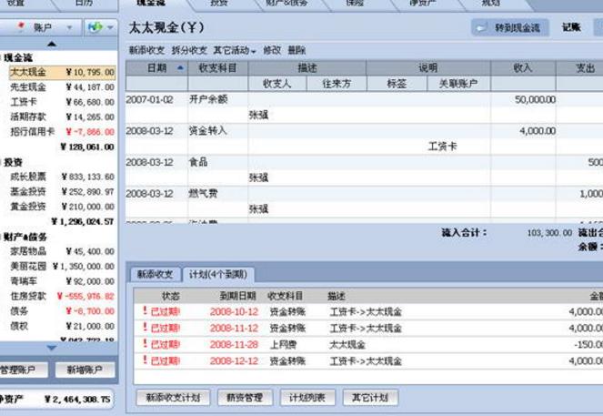This screenshot has width=603, height=416.
Task: Click the 财产&债务 group heading in sidebar
Action: (25, 237)
